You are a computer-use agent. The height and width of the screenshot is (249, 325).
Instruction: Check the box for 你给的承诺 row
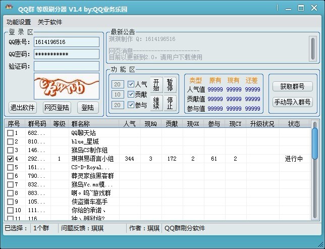point(10,211)
